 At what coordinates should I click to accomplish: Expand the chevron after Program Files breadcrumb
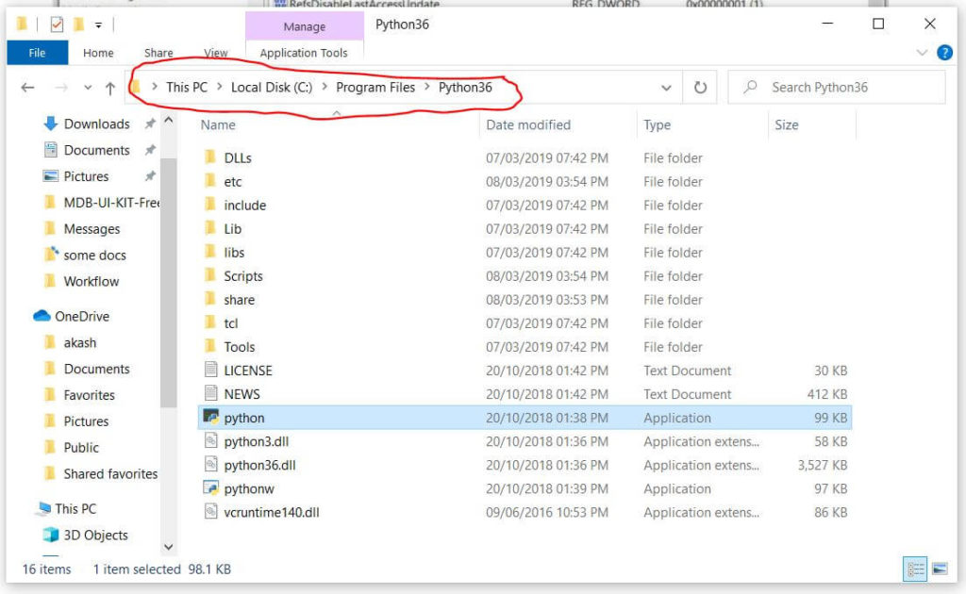point(427,87)
